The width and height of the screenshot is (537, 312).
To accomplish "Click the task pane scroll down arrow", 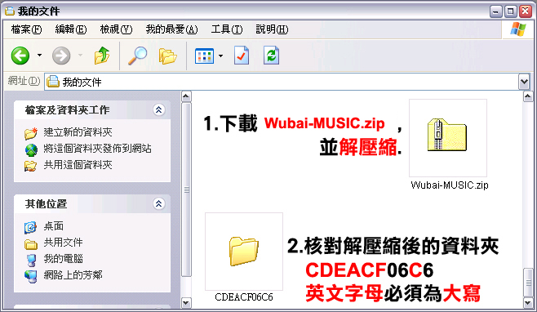I will coord(186,303).
